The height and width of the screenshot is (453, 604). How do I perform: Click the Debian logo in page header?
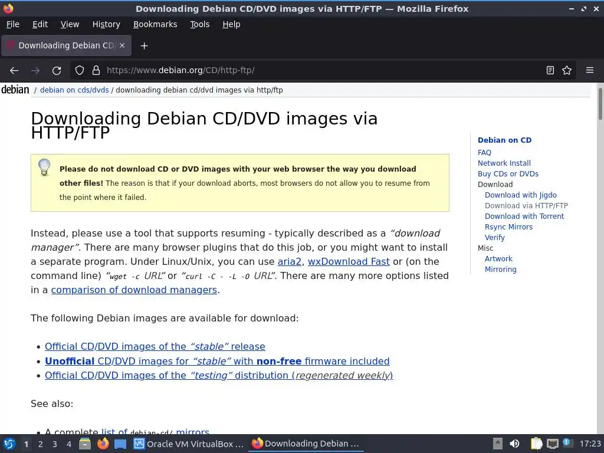15,90
